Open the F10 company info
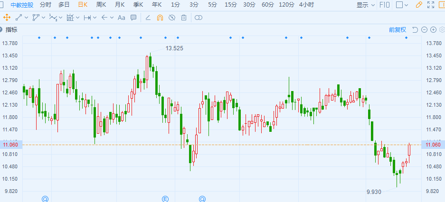This screenshot has width=445, height=202. point(384,5)
